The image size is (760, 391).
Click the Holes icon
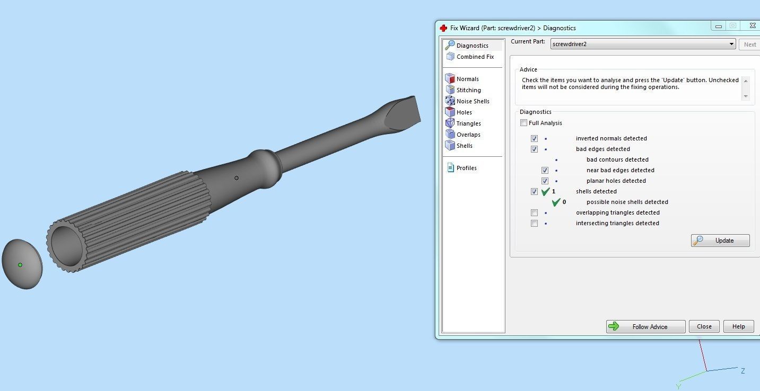pos(450,112)
